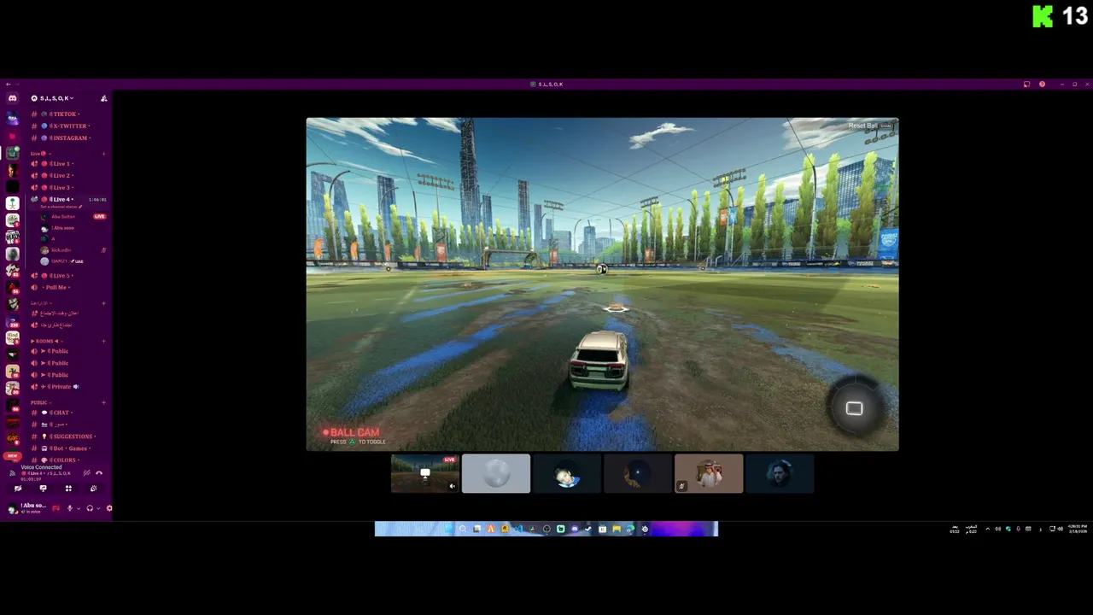Set a channel status for Live 4
1093x615 pixels.
tap(61, 207)
